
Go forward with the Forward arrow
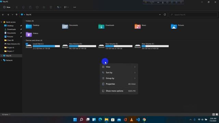(8, 15)
